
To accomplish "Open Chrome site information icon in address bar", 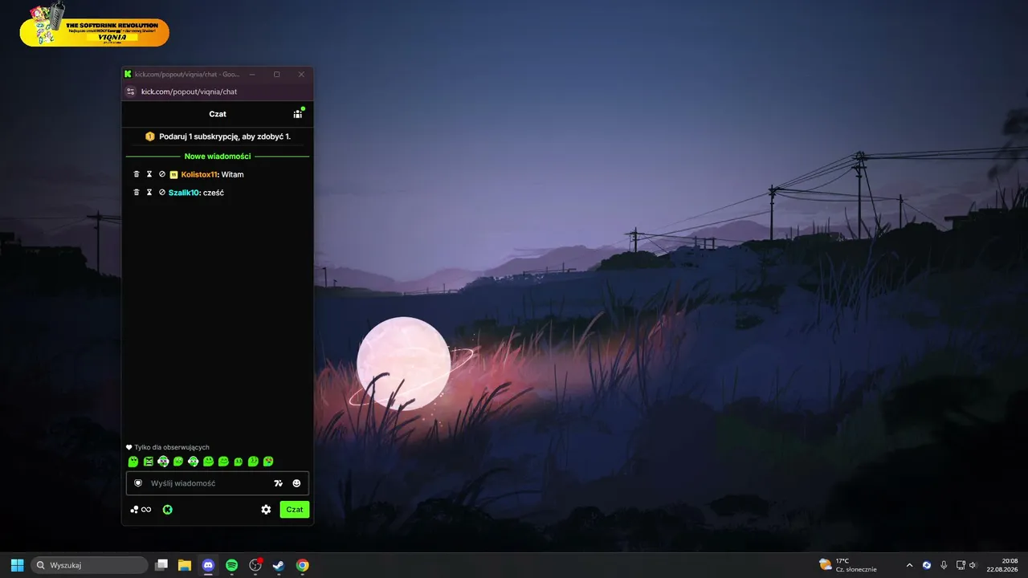I will coord(131,92).
